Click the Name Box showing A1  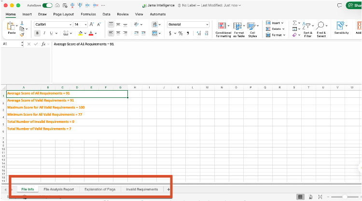pyautogui.click(x=11, y=44)
